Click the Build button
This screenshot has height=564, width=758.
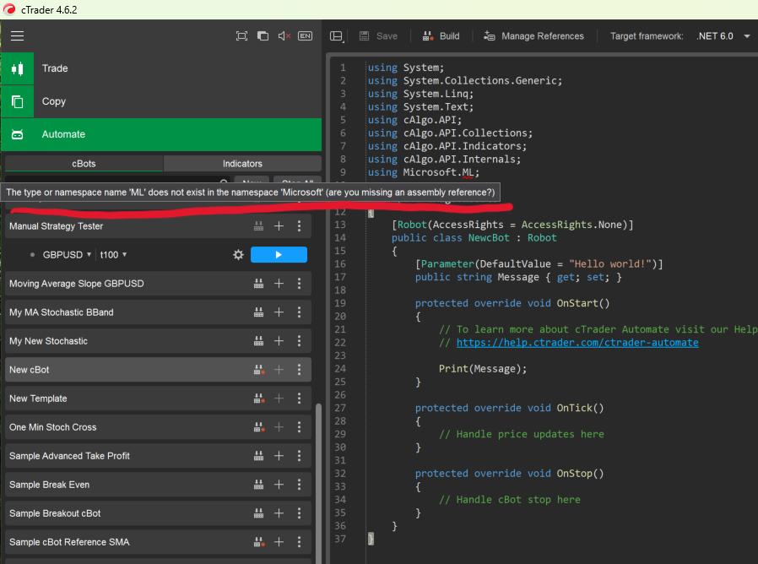[x=441, y=36]
